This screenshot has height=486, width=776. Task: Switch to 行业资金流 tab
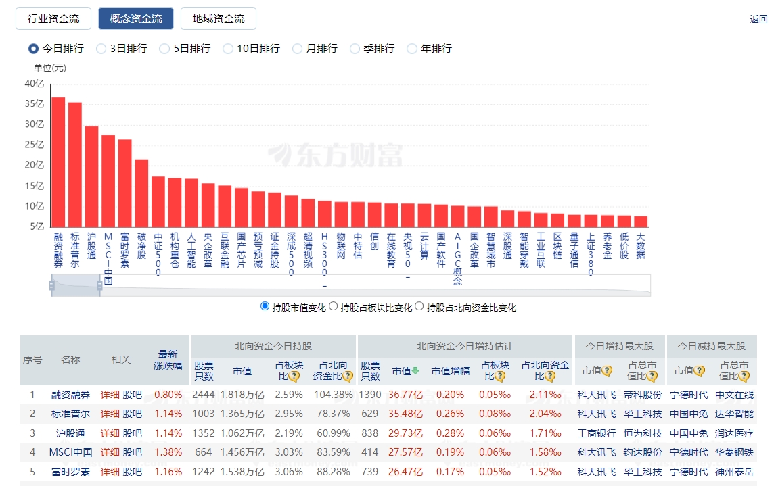coord(53,19)
